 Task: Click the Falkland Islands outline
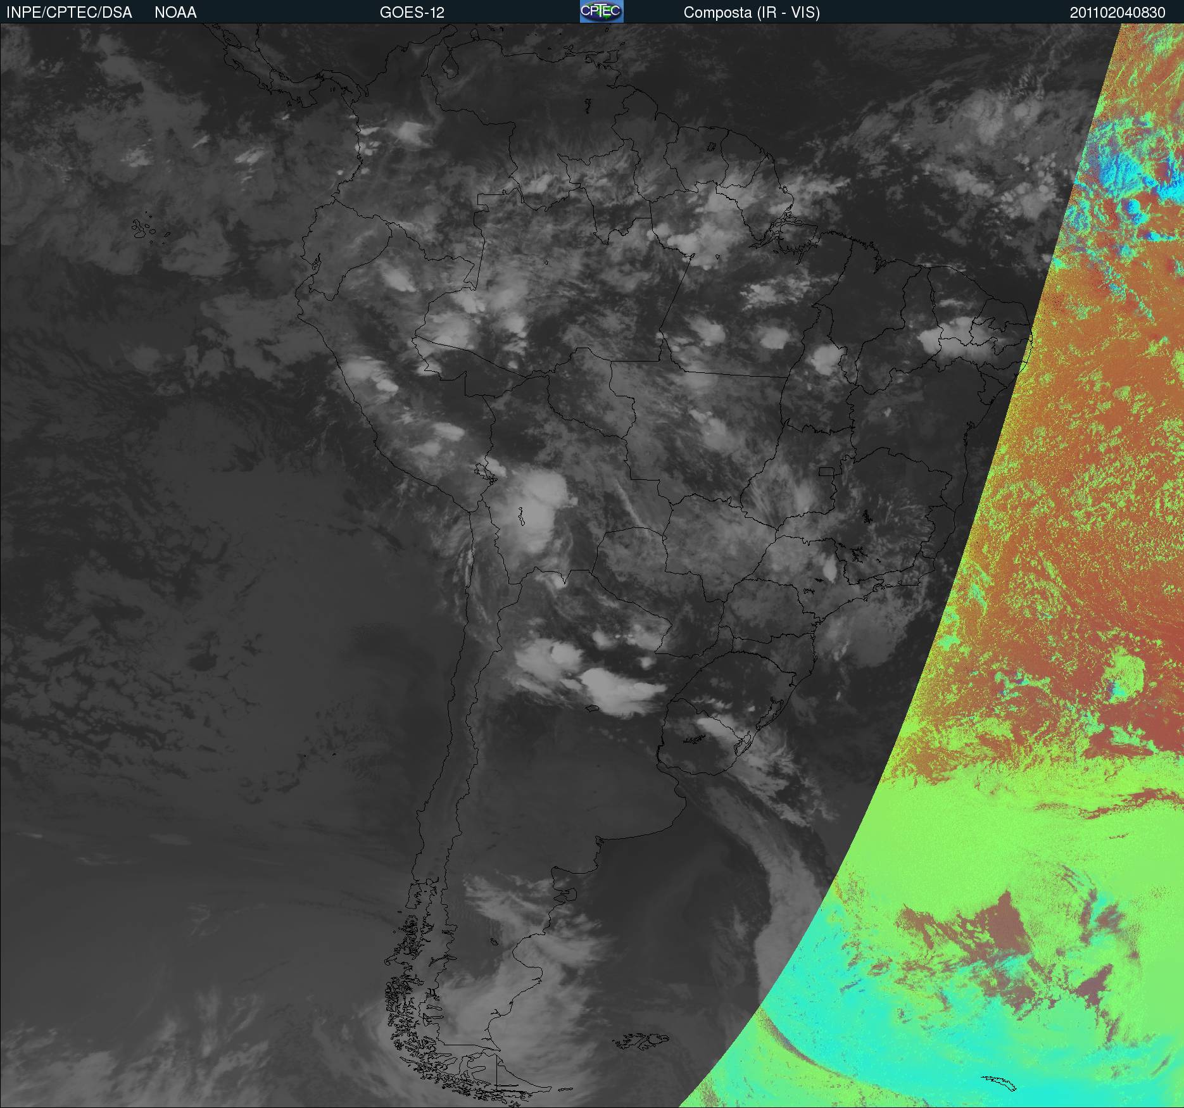click(641, 1040)
